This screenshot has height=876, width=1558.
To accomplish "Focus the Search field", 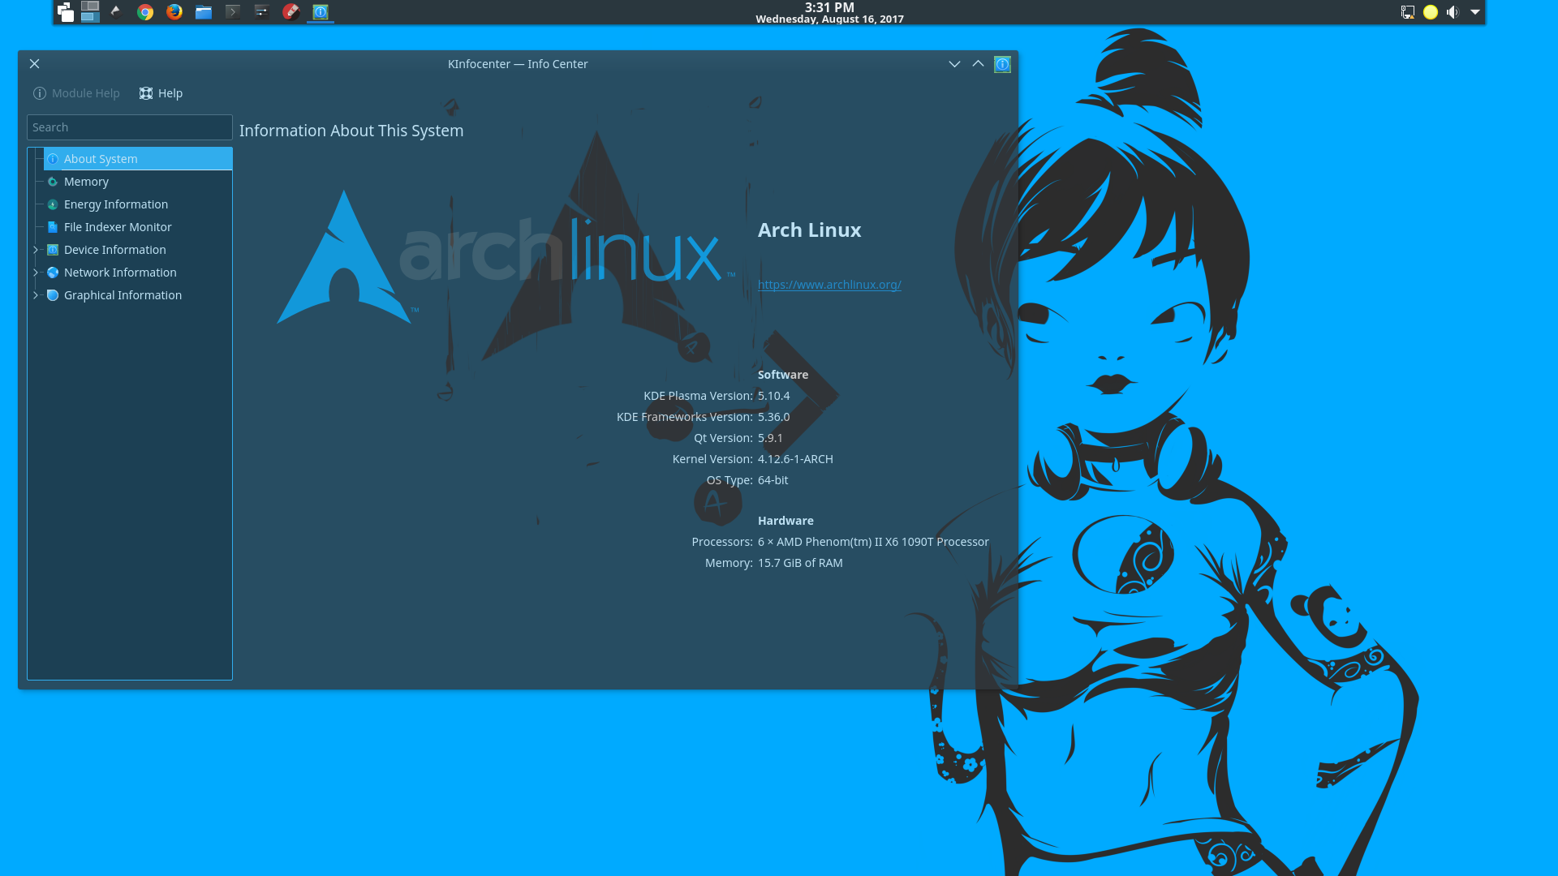I will click(130, 127).
